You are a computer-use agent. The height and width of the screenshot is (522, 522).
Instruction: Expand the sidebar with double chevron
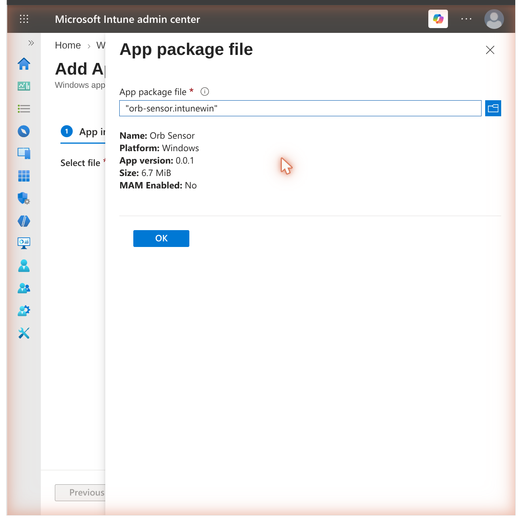(31, 43)
